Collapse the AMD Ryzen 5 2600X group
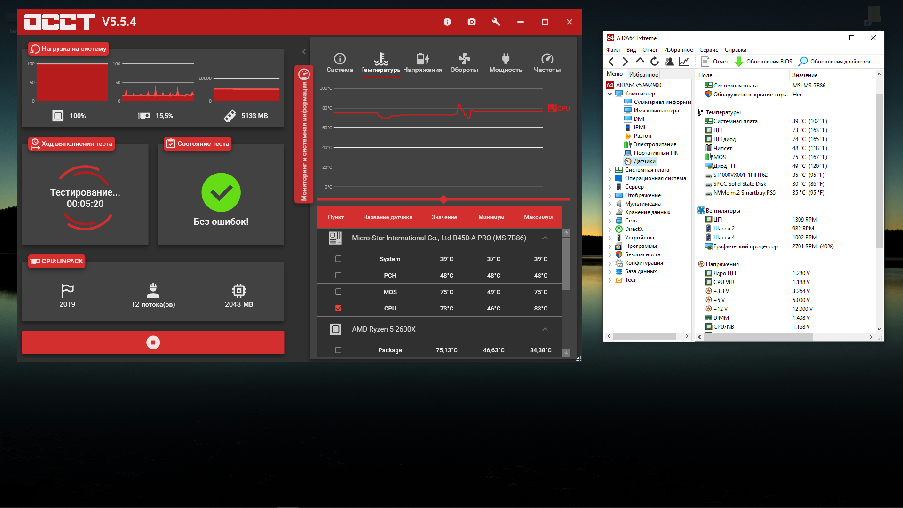 click(545, 329)
